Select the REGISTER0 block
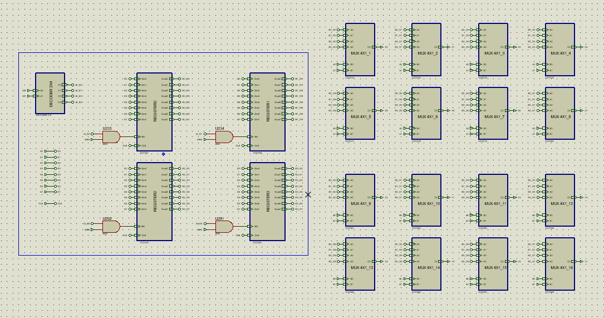The width and height of the screenshot is (604, 318). (x=154, y=112)
